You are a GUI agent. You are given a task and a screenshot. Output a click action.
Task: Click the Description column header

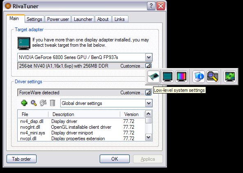[x=84, y=114]
